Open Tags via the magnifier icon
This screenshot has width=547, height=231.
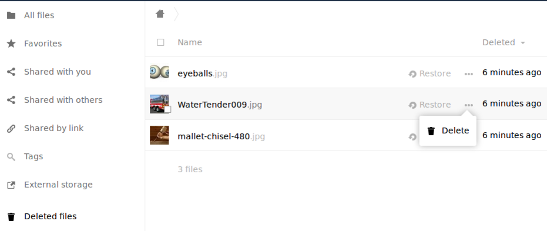click(11, 157)
